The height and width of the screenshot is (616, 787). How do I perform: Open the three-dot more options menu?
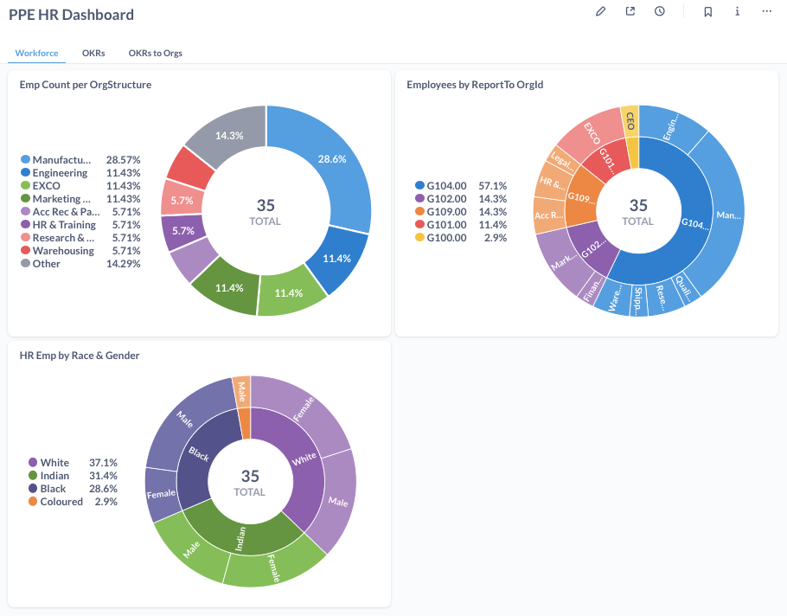(x=766, y=12)
